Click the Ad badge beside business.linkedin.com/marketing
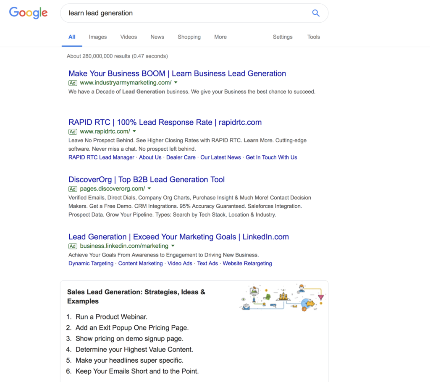 pos(73,246)
